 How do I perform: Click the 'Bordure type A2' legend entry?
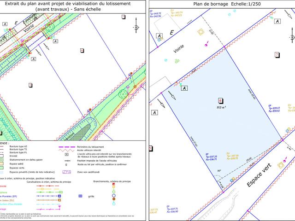tap(18, 146)
